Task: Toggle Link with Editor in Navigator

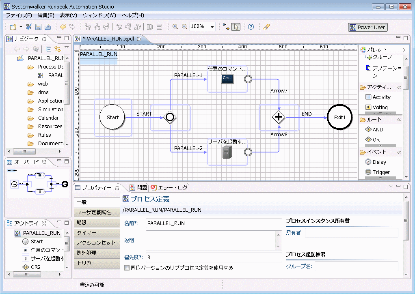Action: [57, 49]
